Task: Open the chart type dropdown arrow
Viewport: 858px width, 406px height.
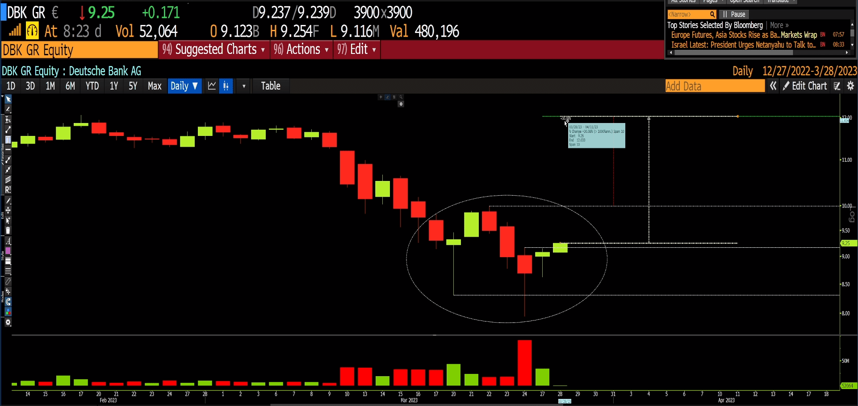Action: coord(244,86)
